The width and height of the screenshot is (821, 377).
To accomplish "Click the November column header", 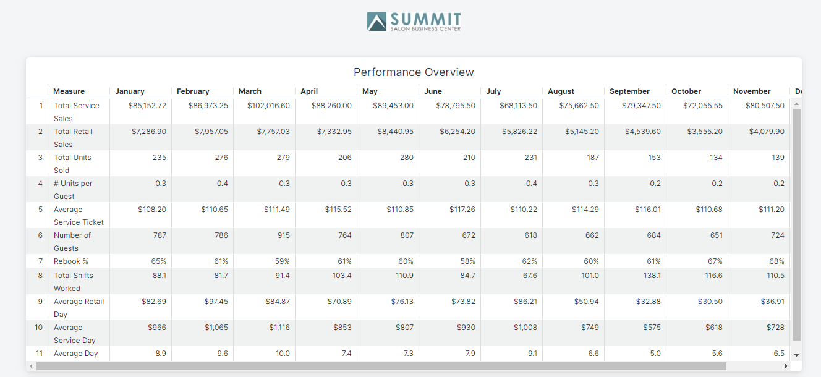I will click(x=752, y=91).
